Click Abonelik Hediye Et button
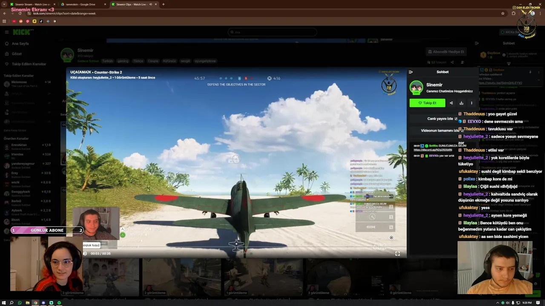Viewport: 545px width, 306px height. (x=446, y=52)
